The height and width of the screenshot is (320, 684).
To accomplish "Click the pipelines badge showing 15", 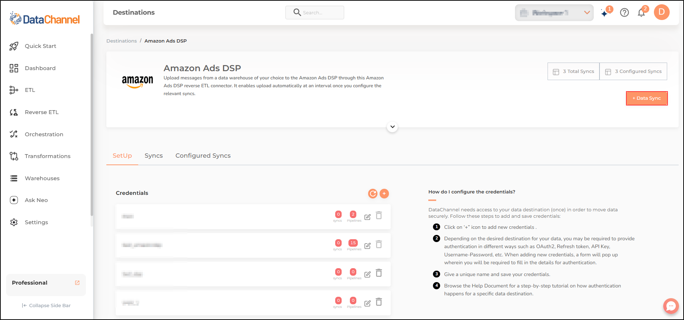I will pyautogui.click(x=353, y=243).
